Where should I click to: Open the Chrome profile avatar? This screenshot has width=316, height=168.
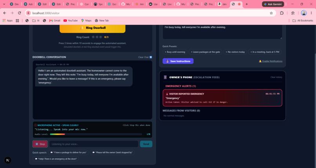304,13
